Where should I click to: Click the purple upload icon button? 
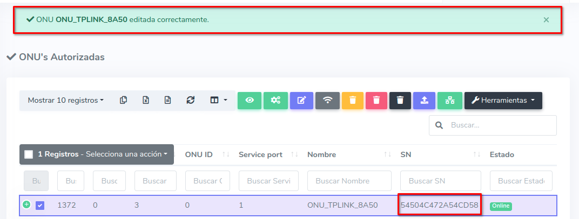coord(424,100)
